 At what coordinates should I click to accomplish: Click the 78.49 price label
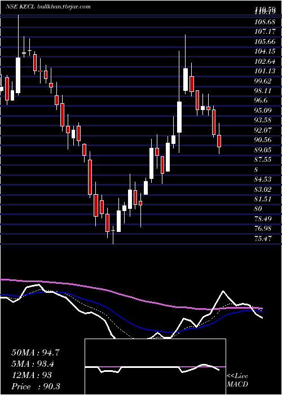pos(263,218)
